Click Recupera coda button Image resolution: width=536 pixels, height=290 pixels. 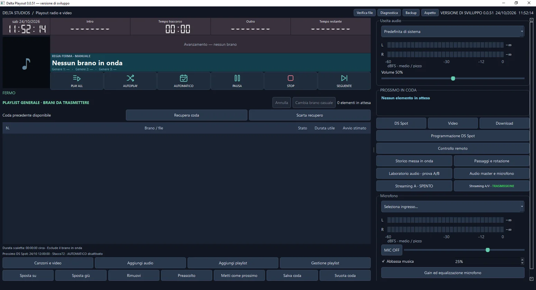pyautogui.click(x=186, y=115)
